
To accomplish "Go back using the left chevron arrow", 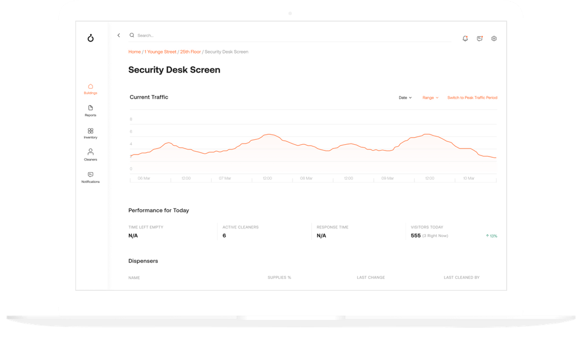I will 119,35.
